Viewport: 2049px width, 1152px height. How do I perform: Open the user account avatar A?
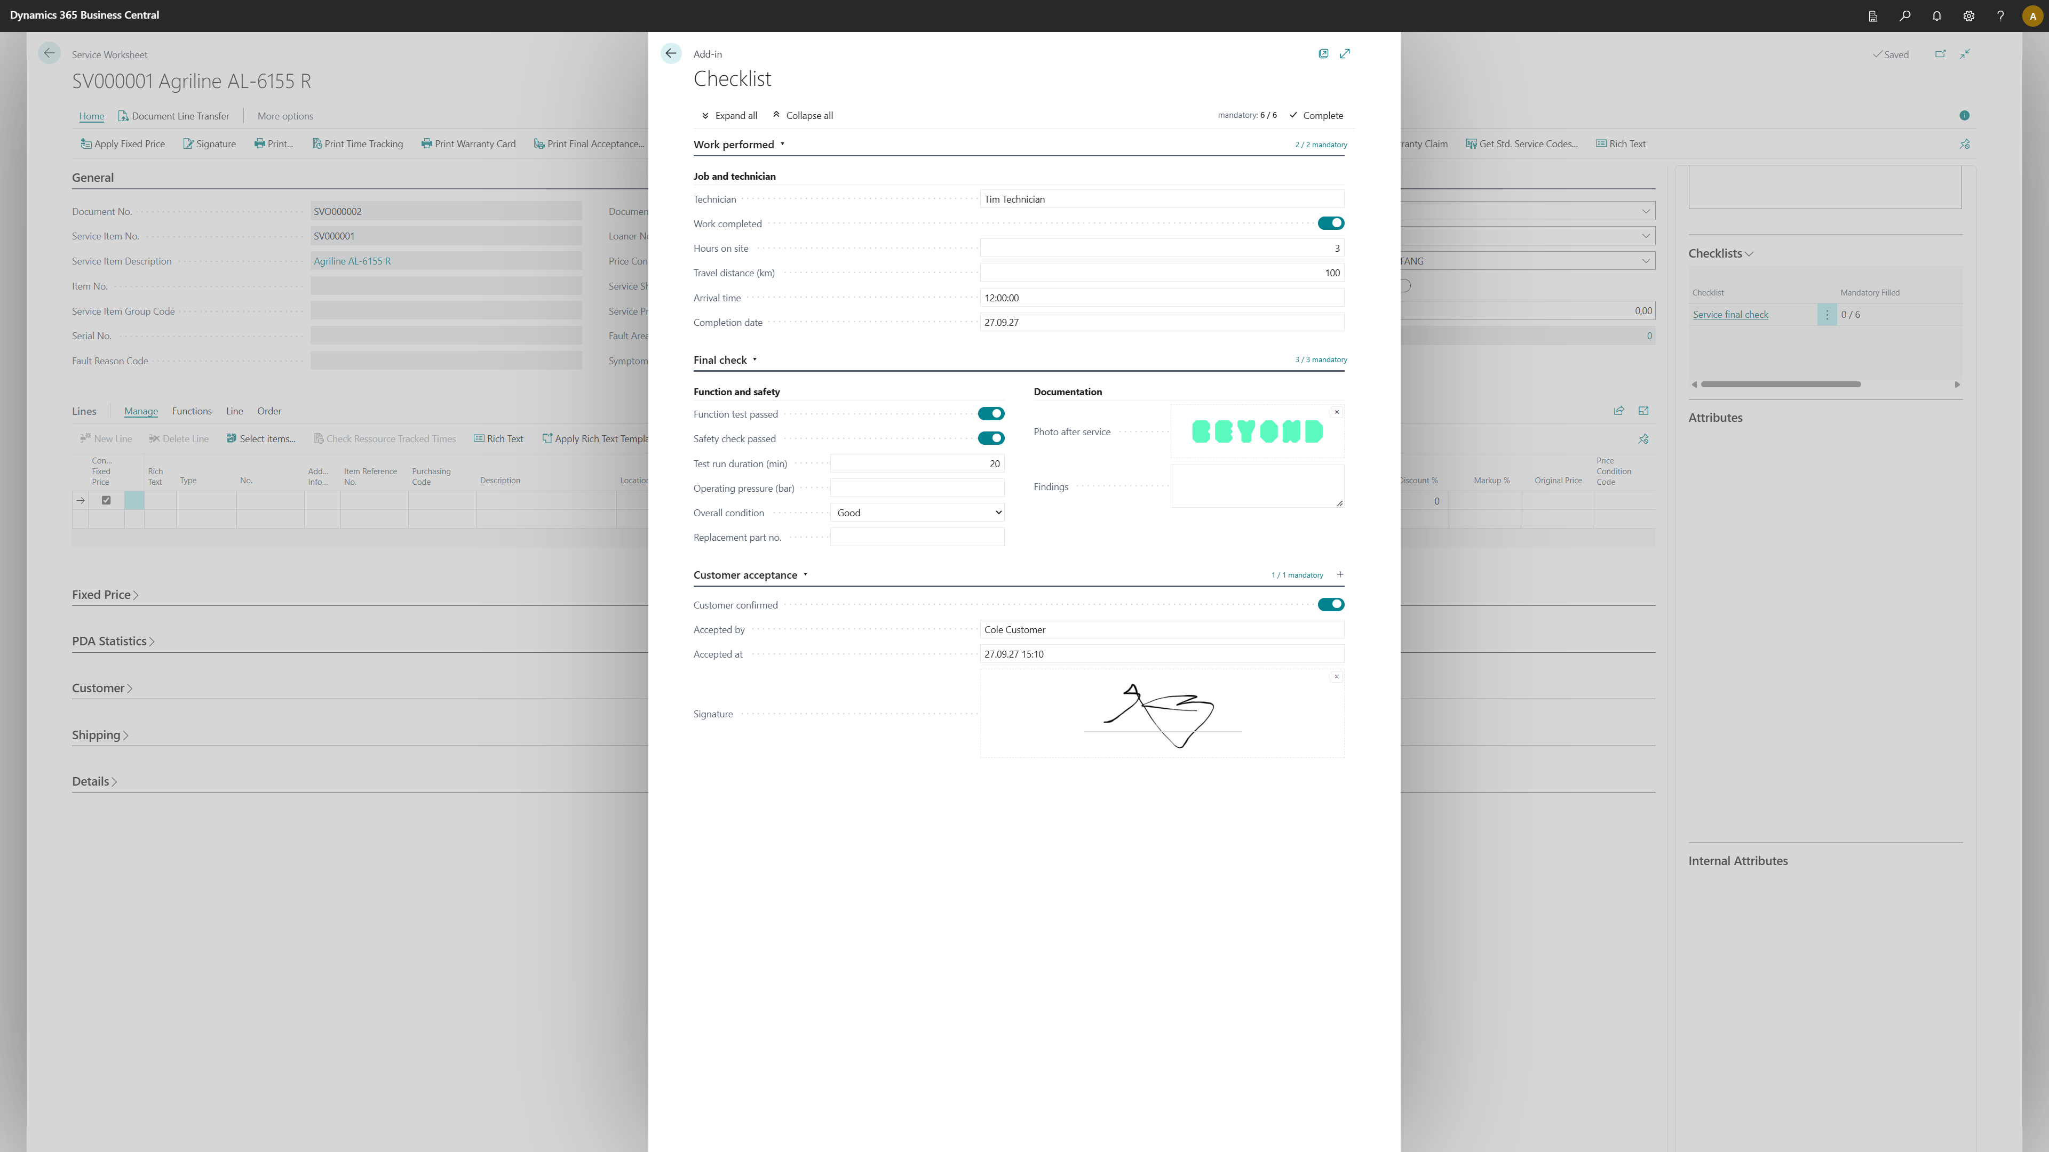[x=2032, y=16]
